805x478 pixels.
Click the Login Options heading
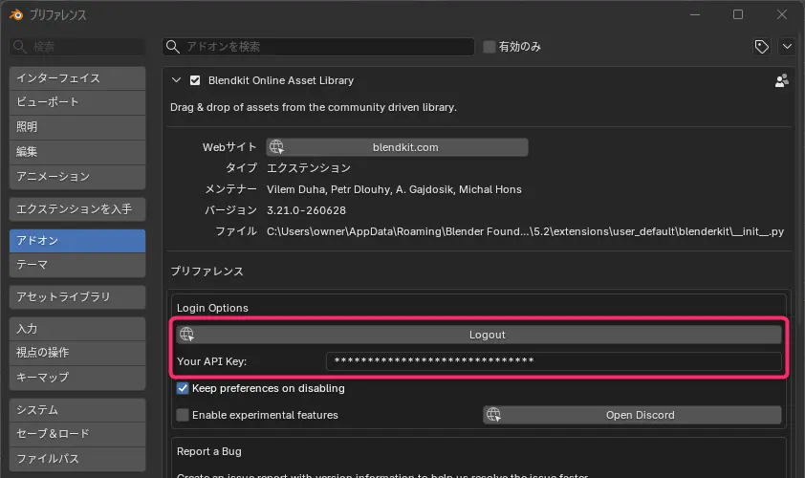[x=212, y=308]
